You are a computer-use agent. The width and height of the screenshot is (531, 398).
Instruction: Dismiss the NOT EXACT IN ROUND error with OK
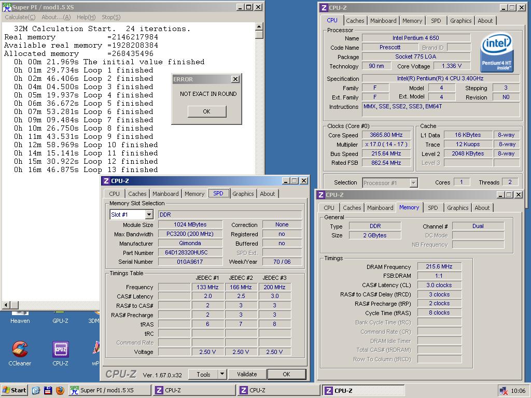click(206, 111)
